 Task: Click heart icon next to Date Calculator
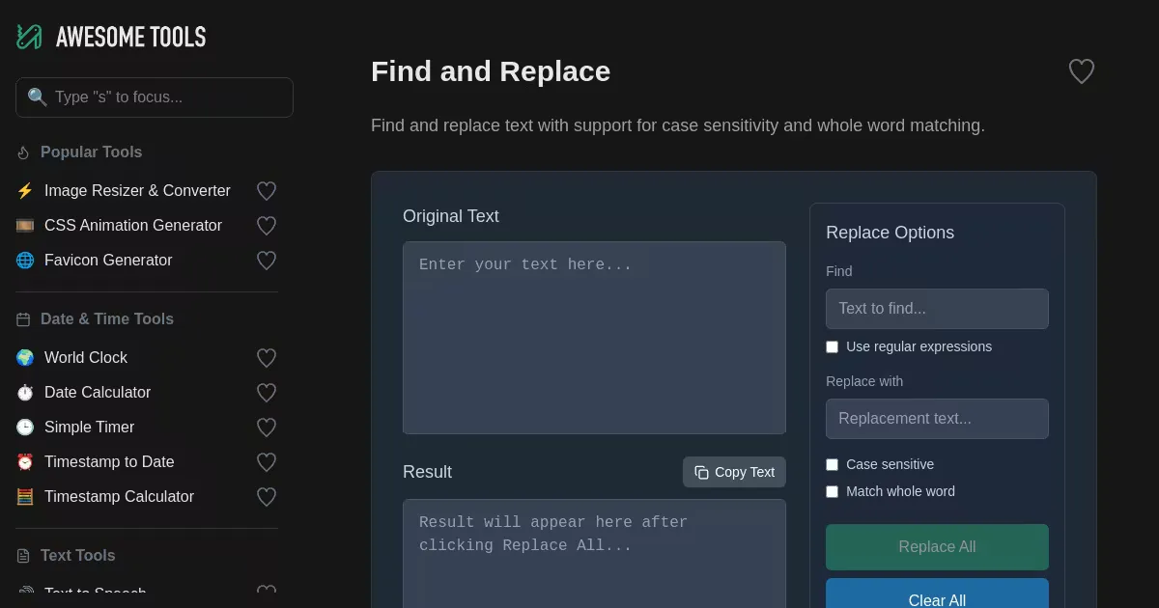[267, 393]
